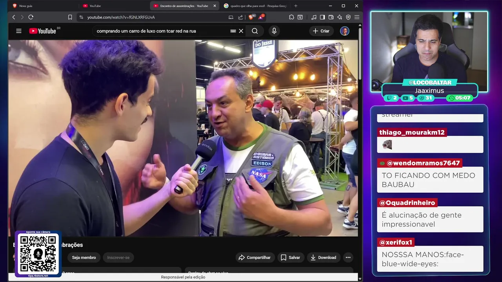Open the Leo AI sparkle icon
502x282 pixels.
point(340,17)
